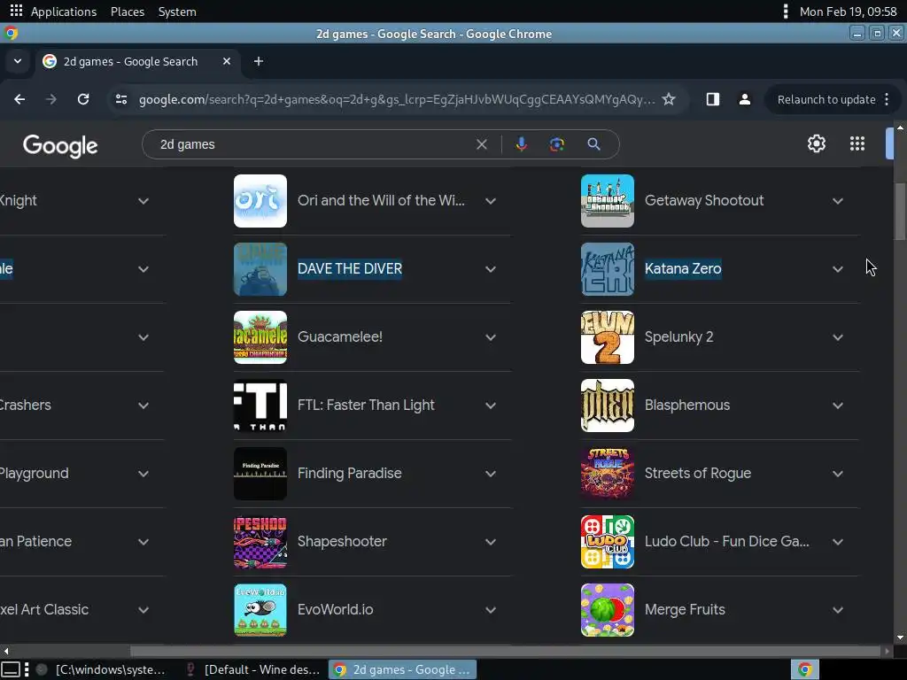Click the Chrome forward arrow
This screenshot has width=907, height=680.
tap(50, 99)
